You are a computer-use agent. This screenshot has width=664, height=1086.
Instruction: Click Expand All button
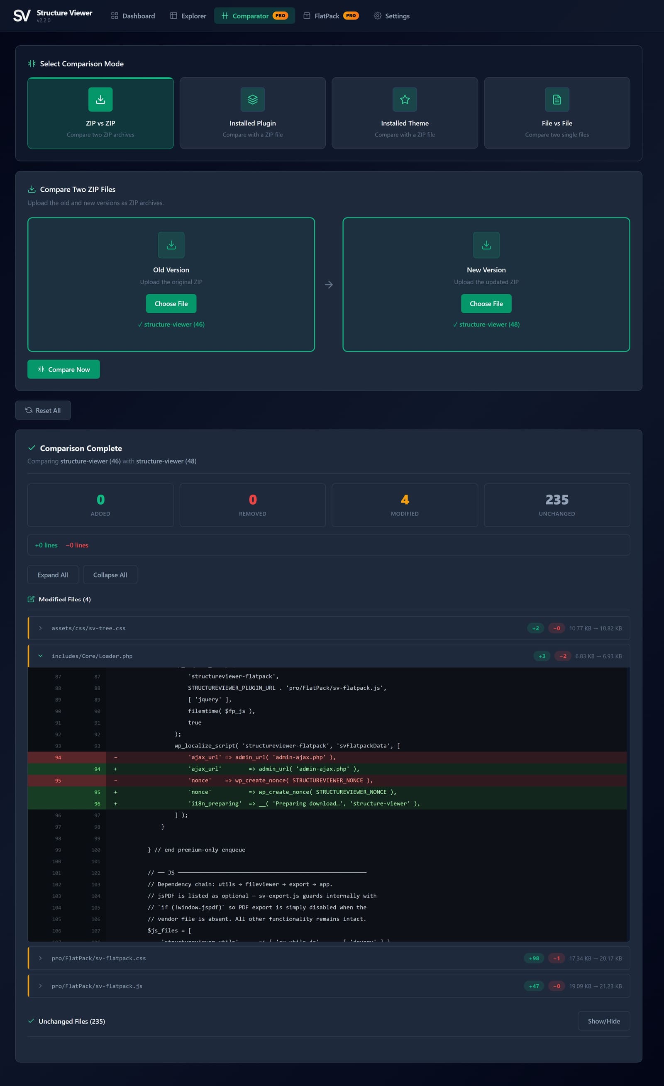coord(53,575)
